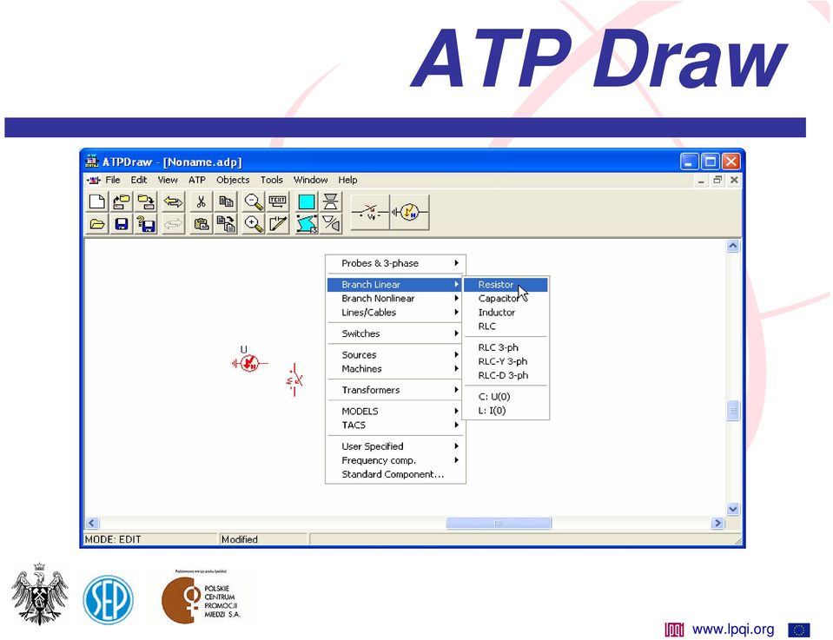Image resolution: width=833 pixels, height=640 pixels.
Task: Open the Objects menu
Action: click(233, 180)
